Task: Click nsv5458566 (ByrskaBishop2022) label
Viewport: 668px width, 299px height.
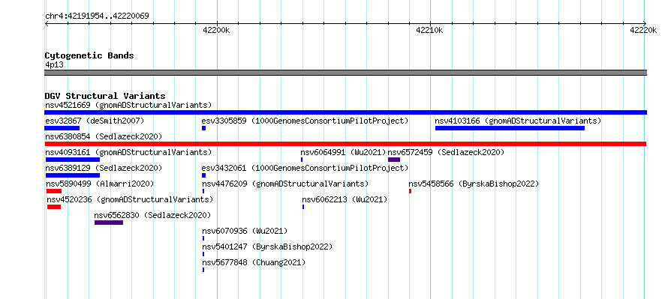Action: 474,184
